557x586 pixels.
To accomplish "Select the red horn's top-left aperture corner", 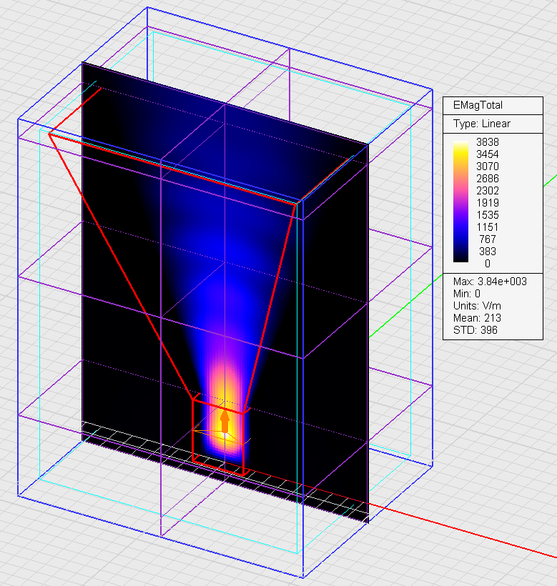I will 49,133.
